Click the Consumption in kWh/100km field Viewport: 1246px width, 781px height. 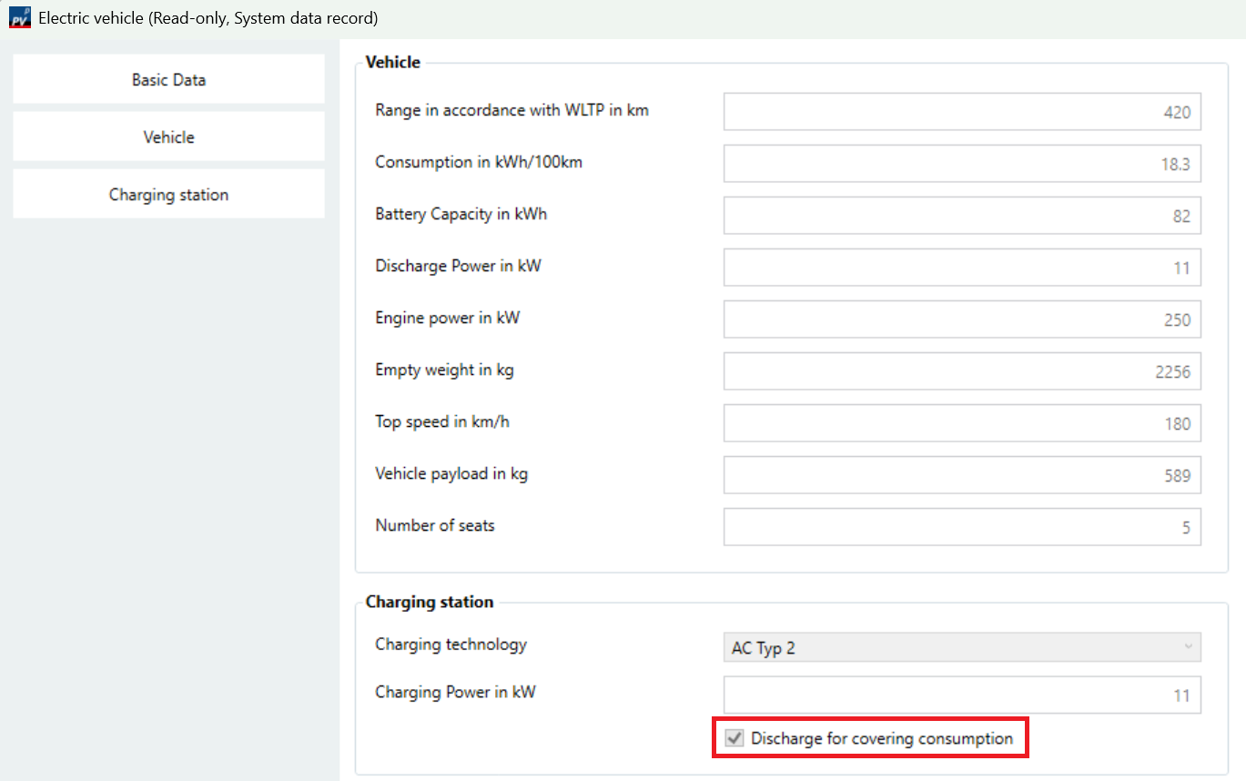pyautogui.click(x=962, y=164)
